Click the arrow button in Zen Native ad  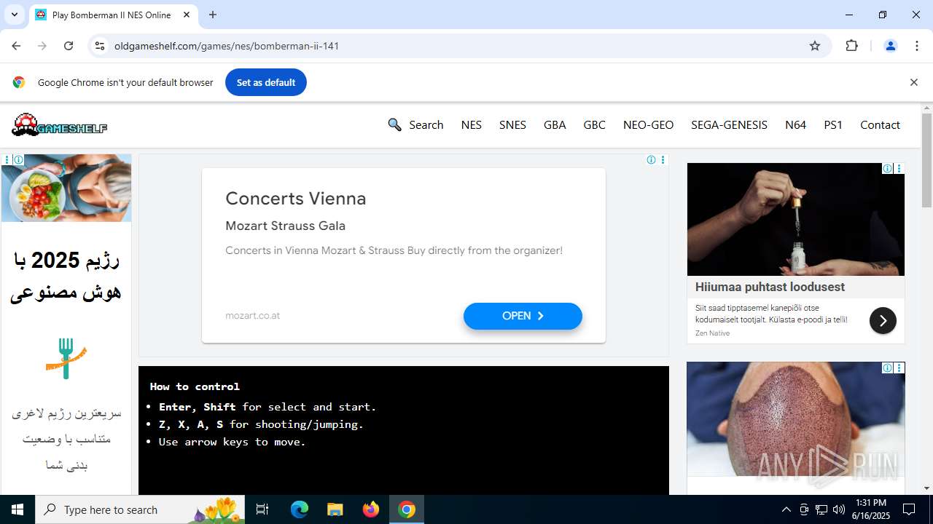(x=883, y=320)
